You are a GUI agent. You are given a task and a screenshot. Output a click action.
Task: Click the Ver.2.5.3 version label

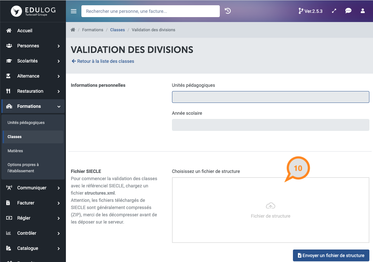[x=313, y=11]
